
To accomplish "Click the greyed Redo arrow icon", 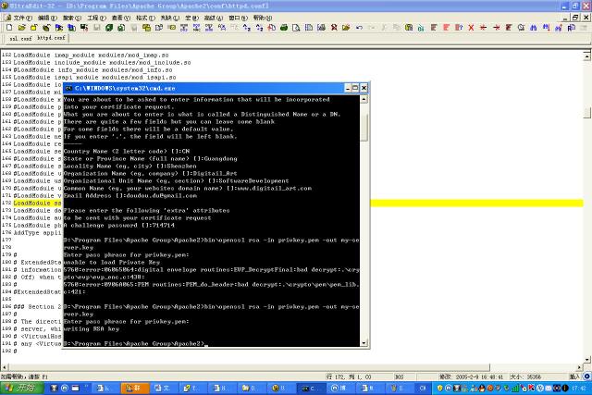I will click(x=372, y=28).
